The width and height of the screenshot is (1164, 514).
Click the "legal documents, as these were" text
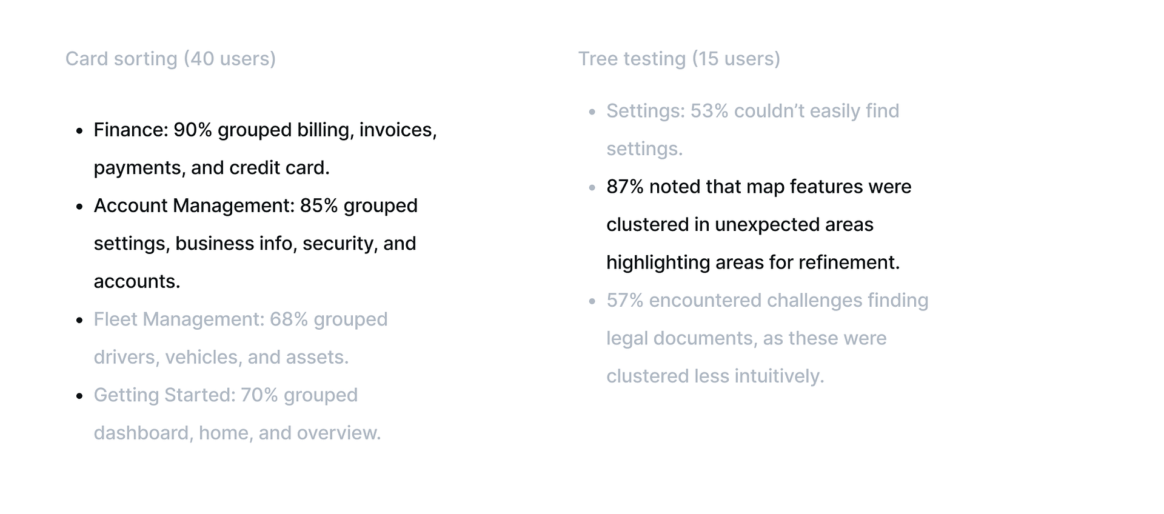point(746,338)
